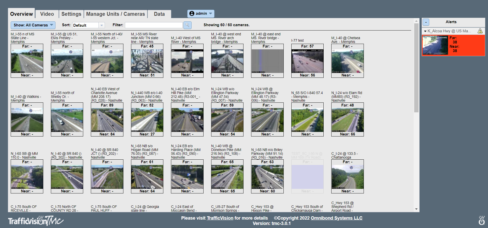
Task: Open M_I-40 West of MS River camera
Action: [x=187, y=61]
